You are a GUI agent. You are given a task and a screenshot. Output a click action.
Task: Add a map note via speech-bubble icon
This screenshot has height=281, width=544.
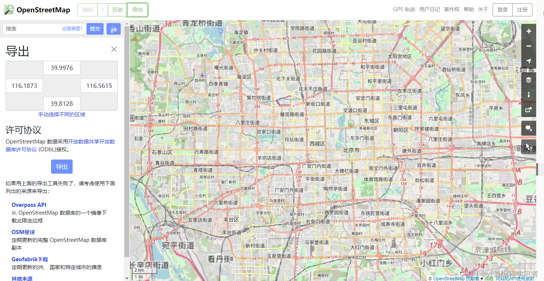[529, 128]
